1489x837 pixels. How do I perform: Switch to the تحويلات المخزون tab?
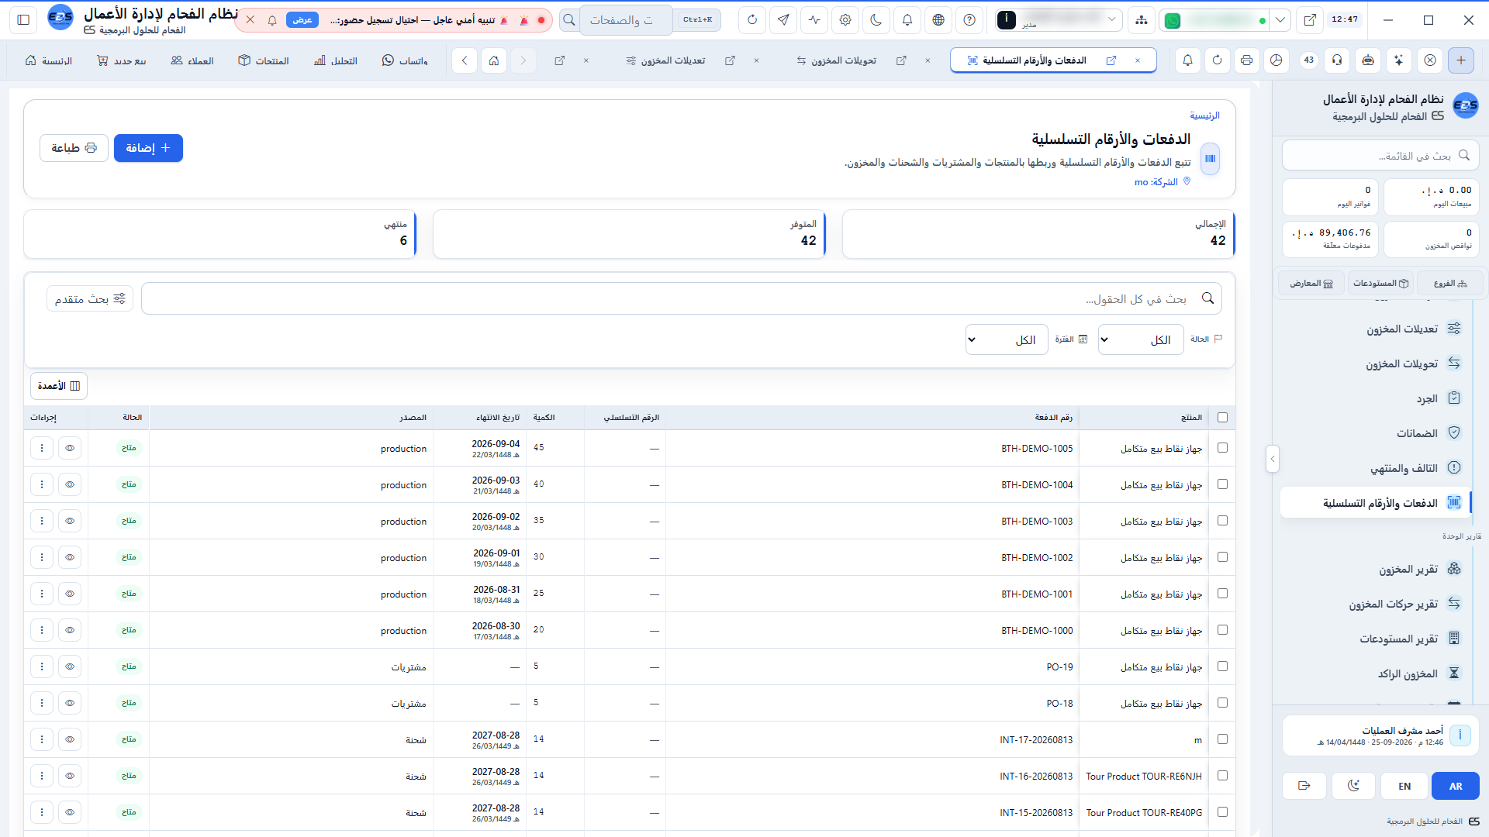pos(837,60)
